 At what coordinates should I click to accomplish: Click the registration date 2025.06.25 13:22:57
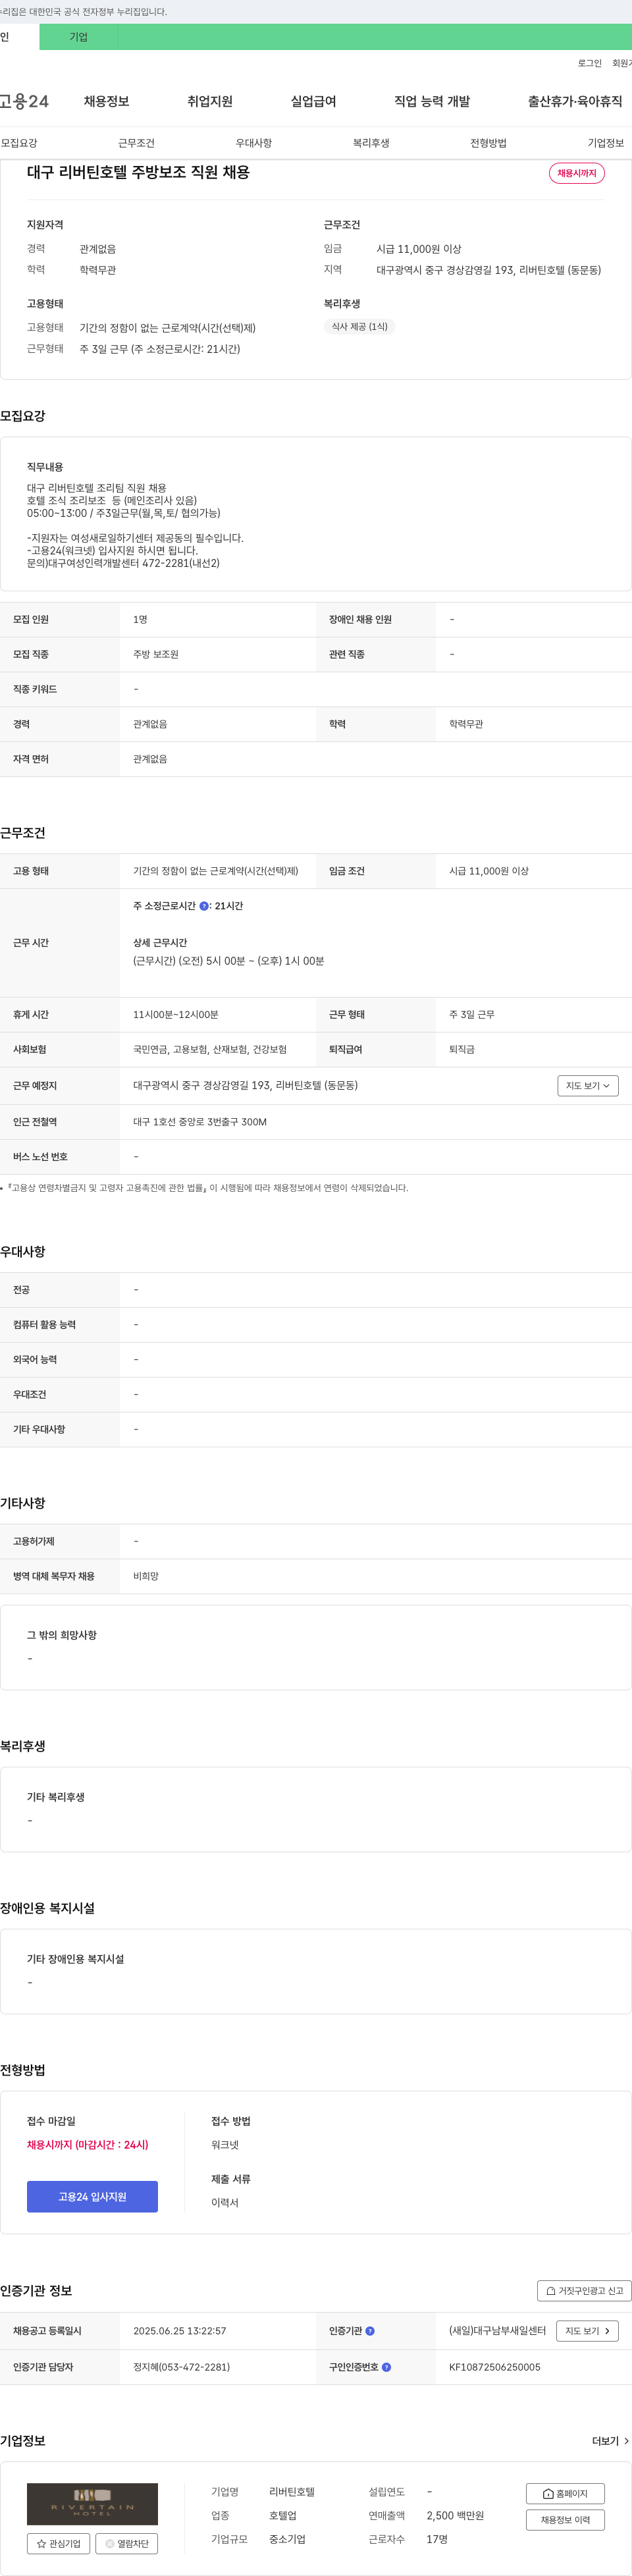click(180, 2330)
